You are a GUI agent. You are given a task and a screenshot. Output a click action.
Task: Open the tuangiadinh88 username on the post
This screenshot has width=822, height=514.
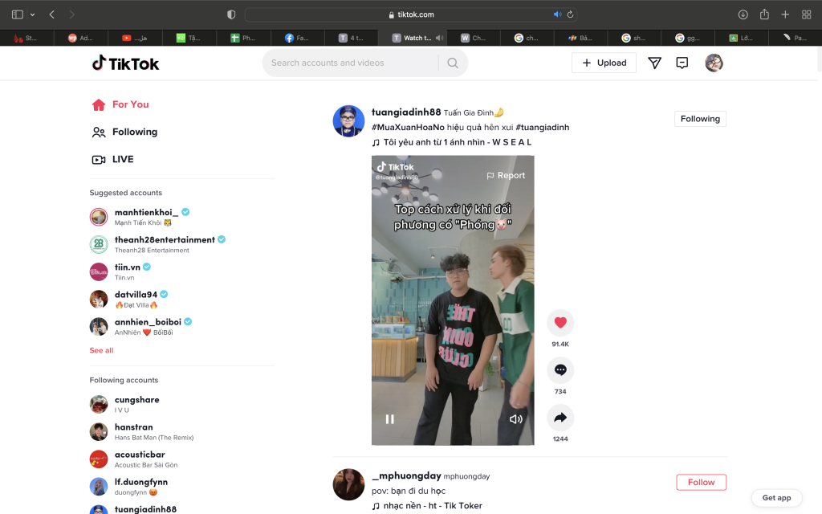coord(406,112)
